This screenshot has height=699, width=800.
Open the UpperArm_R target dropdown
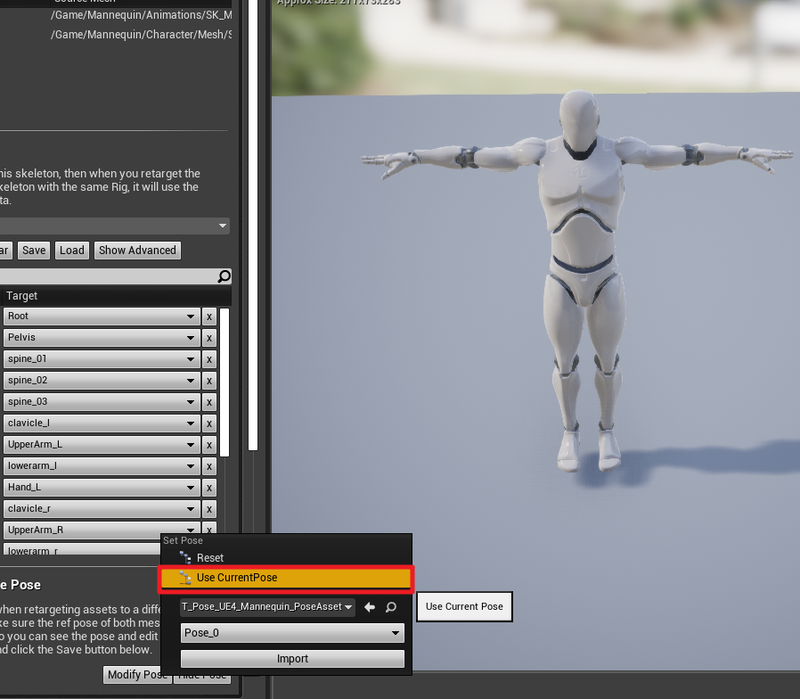[x=102, y=530]
